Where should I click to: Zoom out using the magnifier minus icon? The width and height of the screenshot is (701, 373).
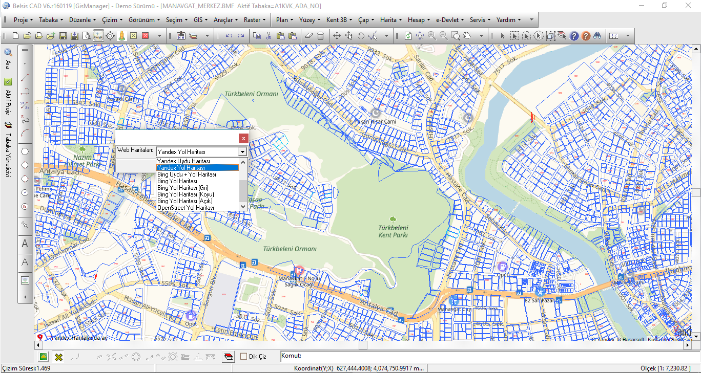click(x=444, y=36)
